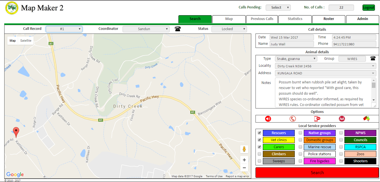Click the Date field Wed 15 Mar 2017
Viewport: 380px width, 182px height.
pyautogui.click(x=292, y=37)
